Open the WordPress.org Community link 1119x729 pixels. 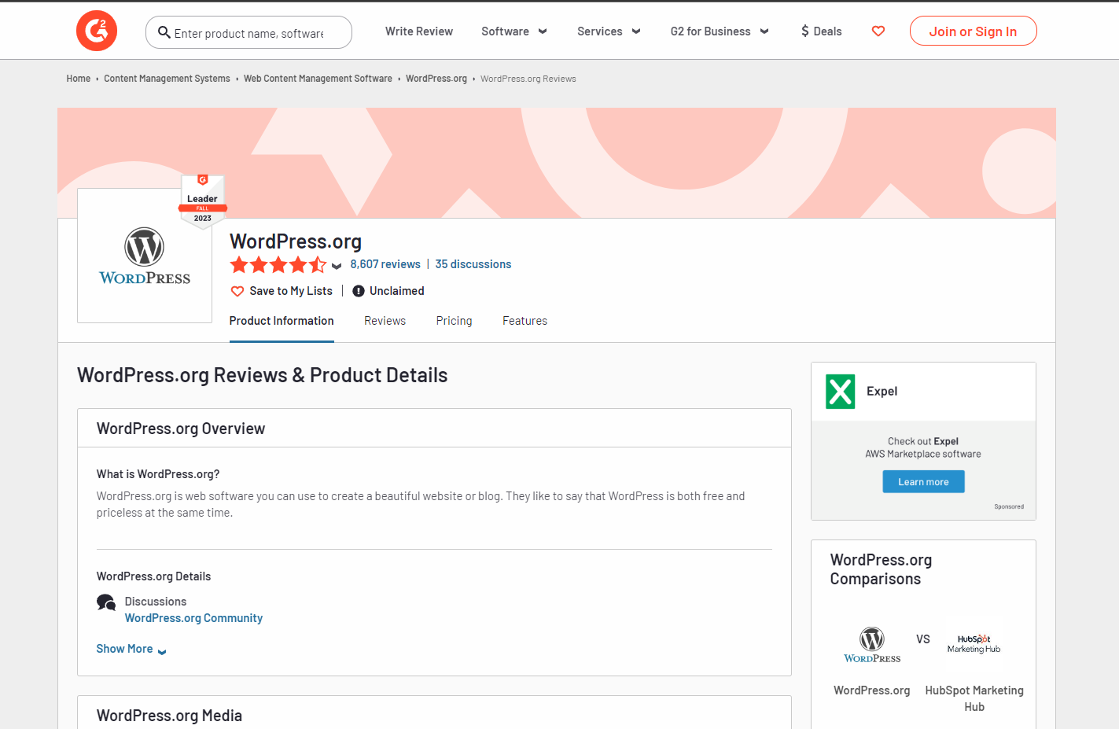pos(194,618)
